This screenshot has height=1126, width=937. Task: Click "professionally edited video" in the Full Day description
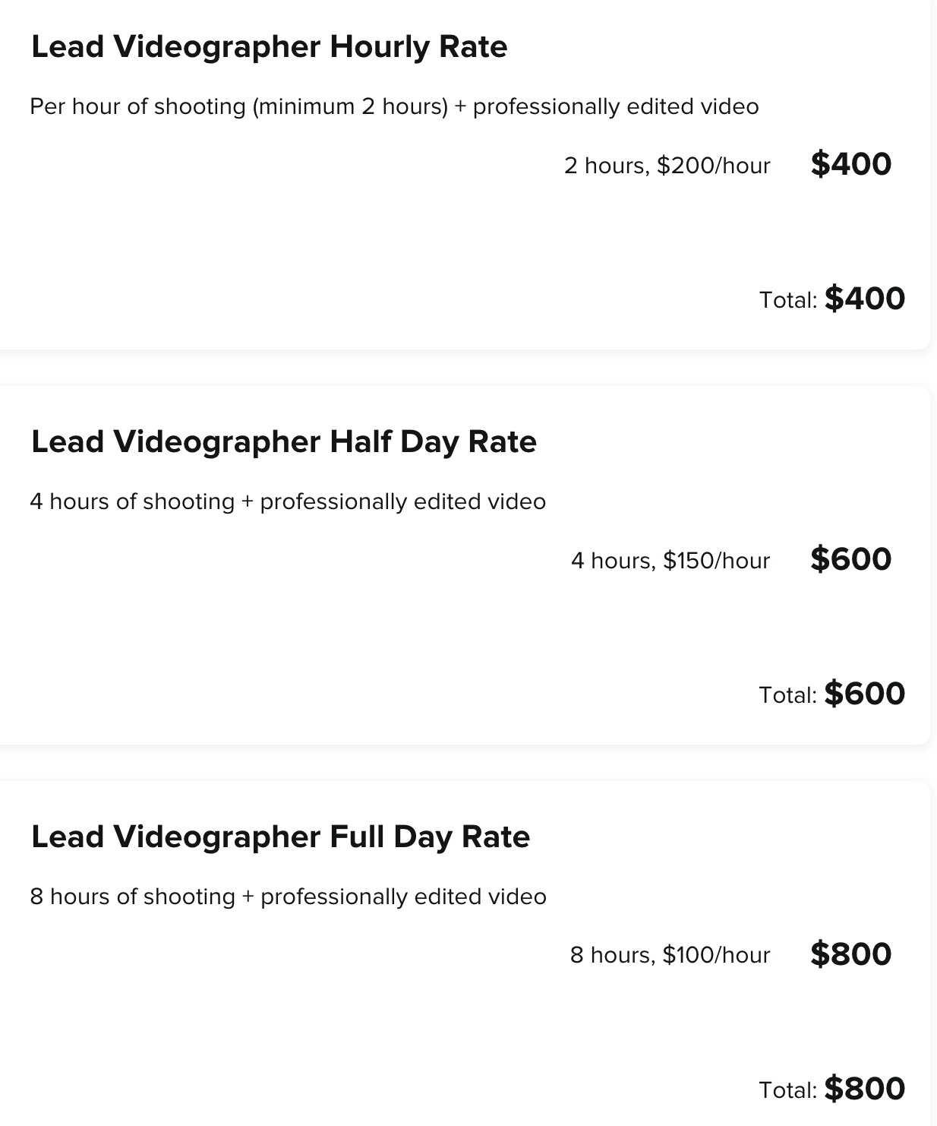[x=403, y=897]
